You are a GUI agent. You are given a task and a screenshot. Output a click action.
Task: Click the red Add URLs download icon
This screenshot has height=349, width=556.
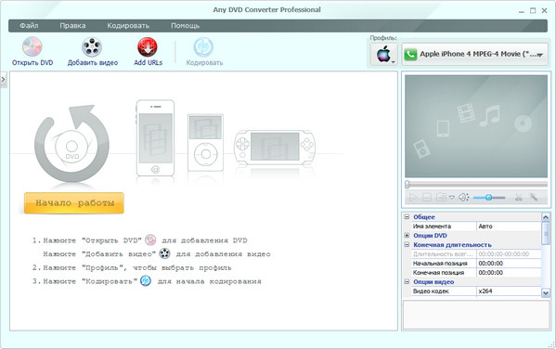click(x=148, y=46)
